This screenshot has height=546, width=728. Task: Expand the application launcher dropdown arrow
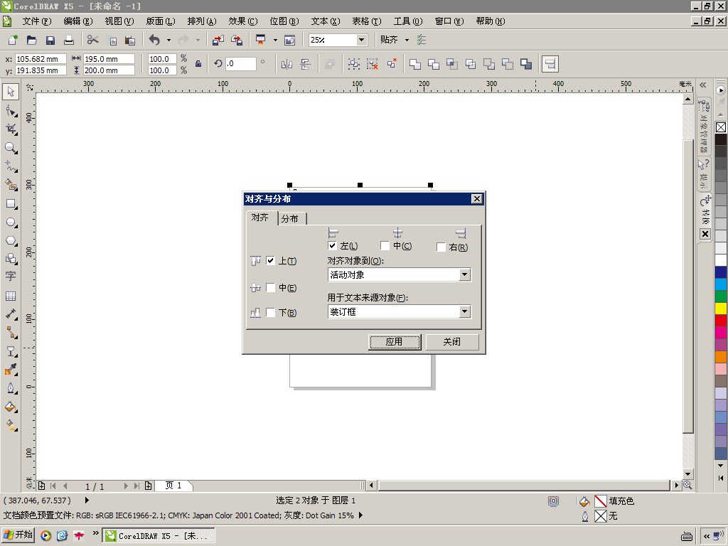(x=275, y=40)
